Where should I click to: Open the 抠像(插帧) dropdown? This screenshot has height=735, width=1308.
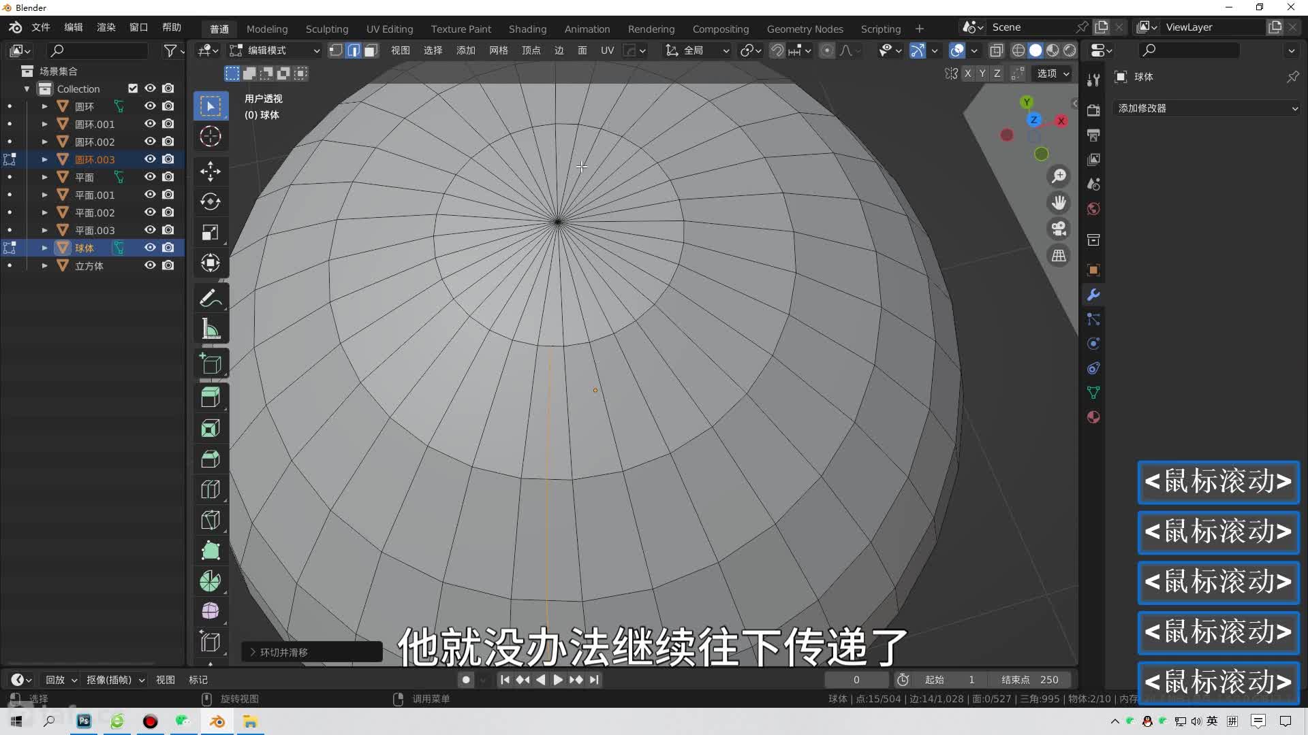tap(114, 680)
